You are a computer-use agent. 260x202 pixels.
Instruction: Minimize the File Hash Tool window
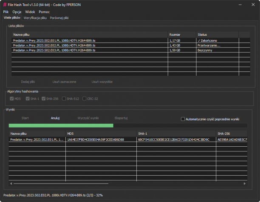coord(240,5)
